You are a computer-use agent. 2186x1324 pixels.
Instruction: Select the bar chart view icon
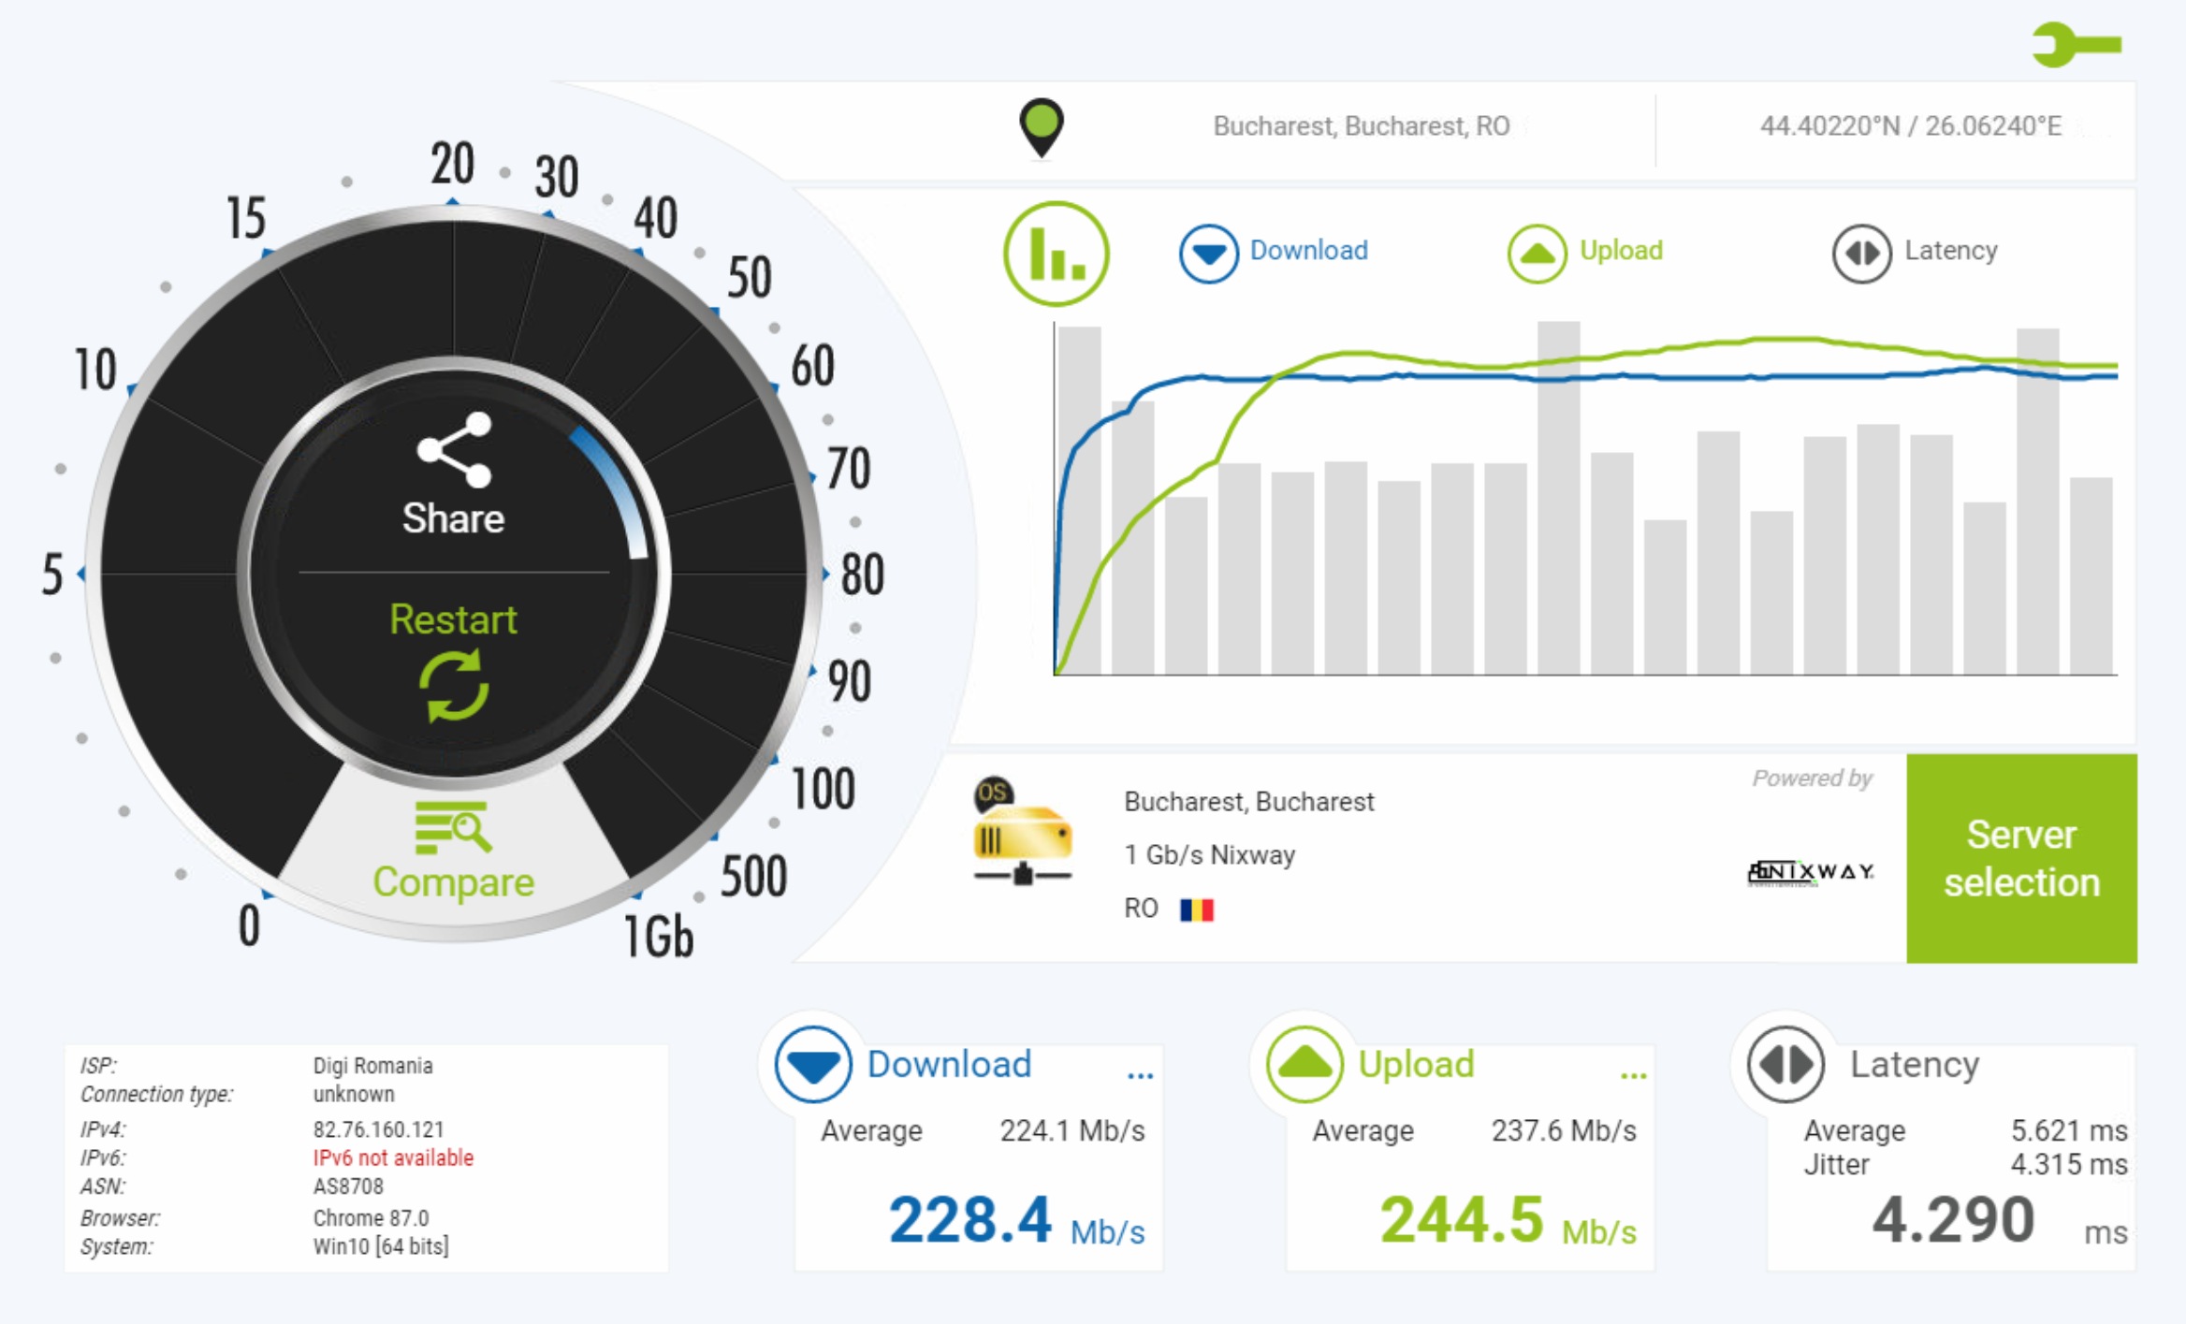(1056, 254)
